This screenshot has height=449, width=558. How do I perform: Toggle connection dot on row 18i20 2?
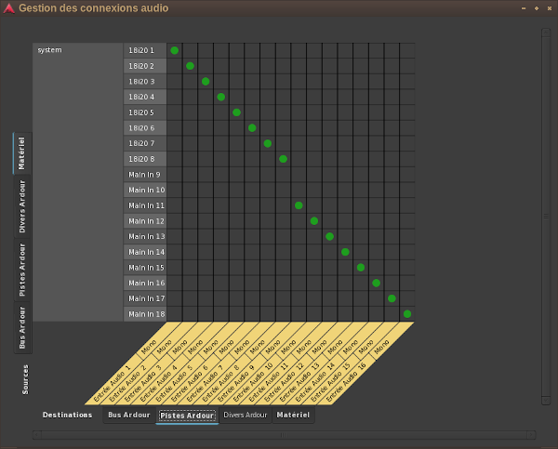click(x=190, y=66)
